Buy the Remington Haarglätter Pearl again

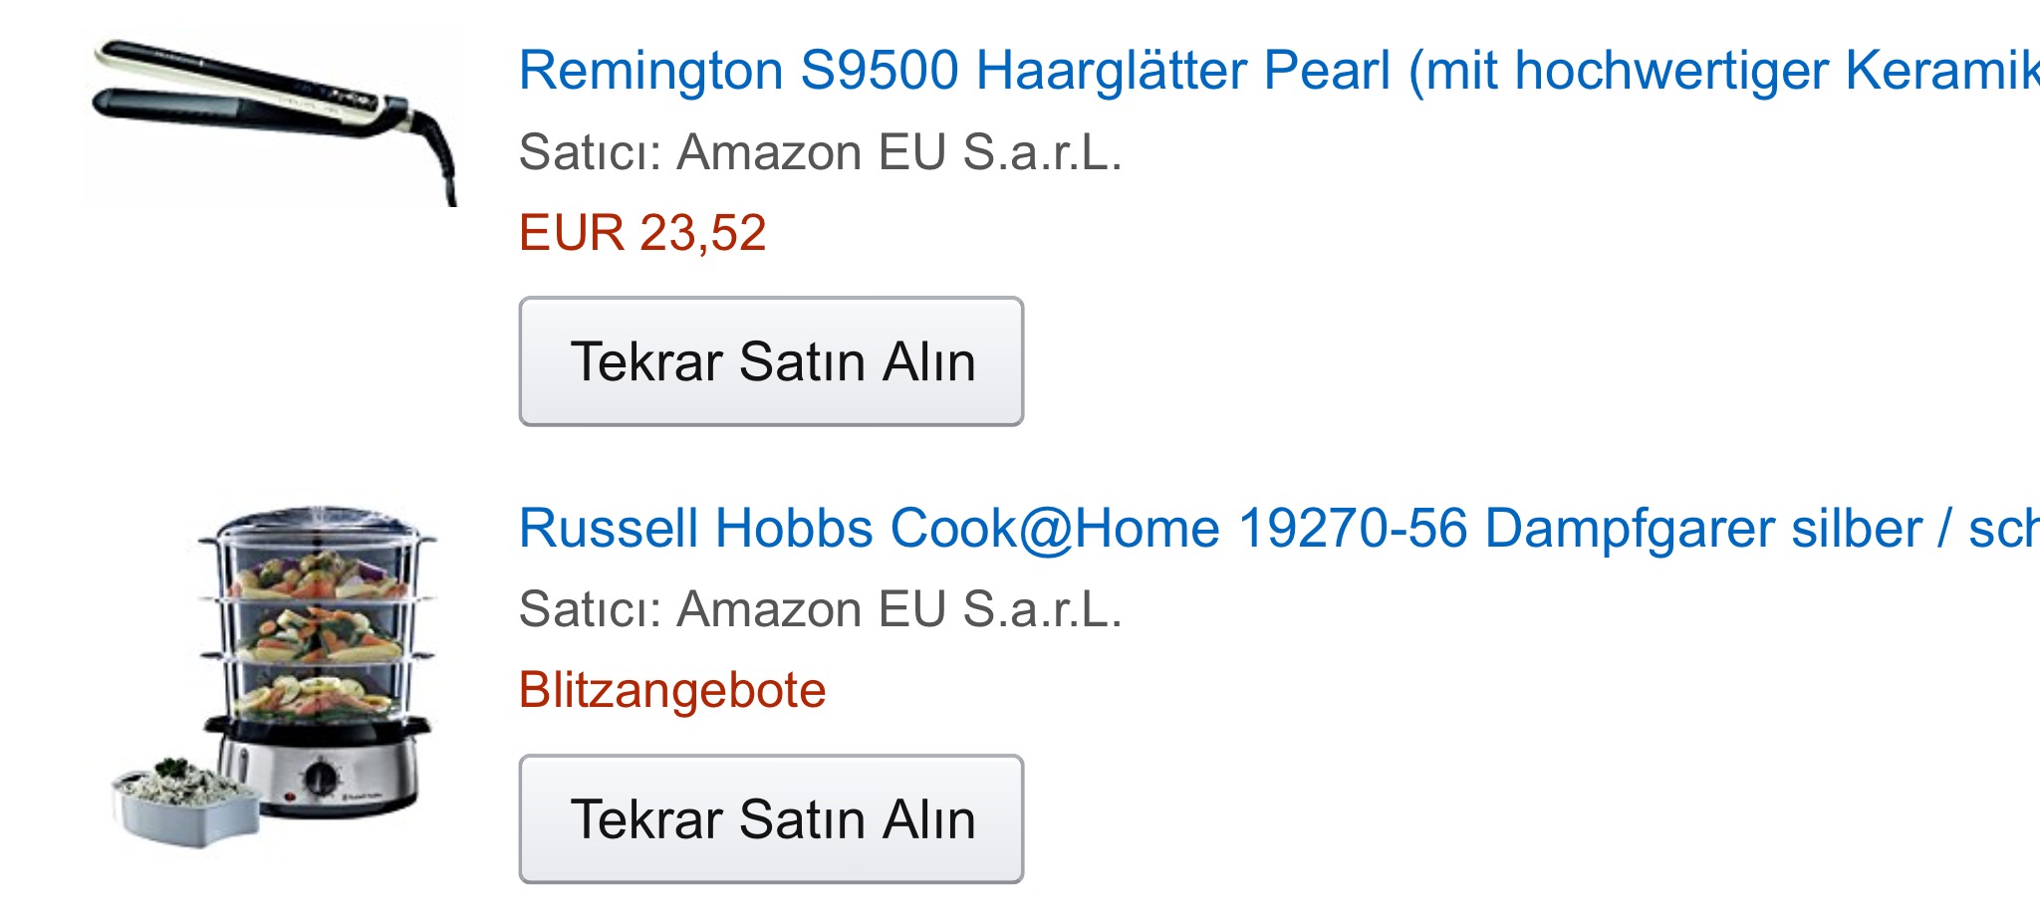(771, 361)
